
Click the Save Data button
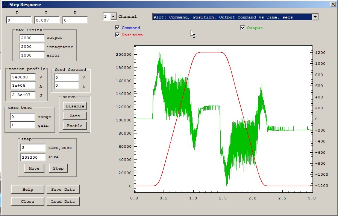tap(63, 189)
